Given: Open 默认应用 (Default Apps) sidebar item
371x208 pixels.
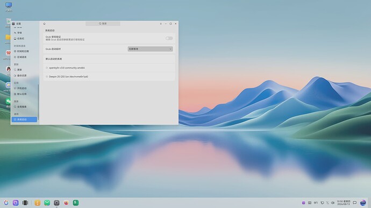Looking at the screenshot, I should [x=24, y=94].
